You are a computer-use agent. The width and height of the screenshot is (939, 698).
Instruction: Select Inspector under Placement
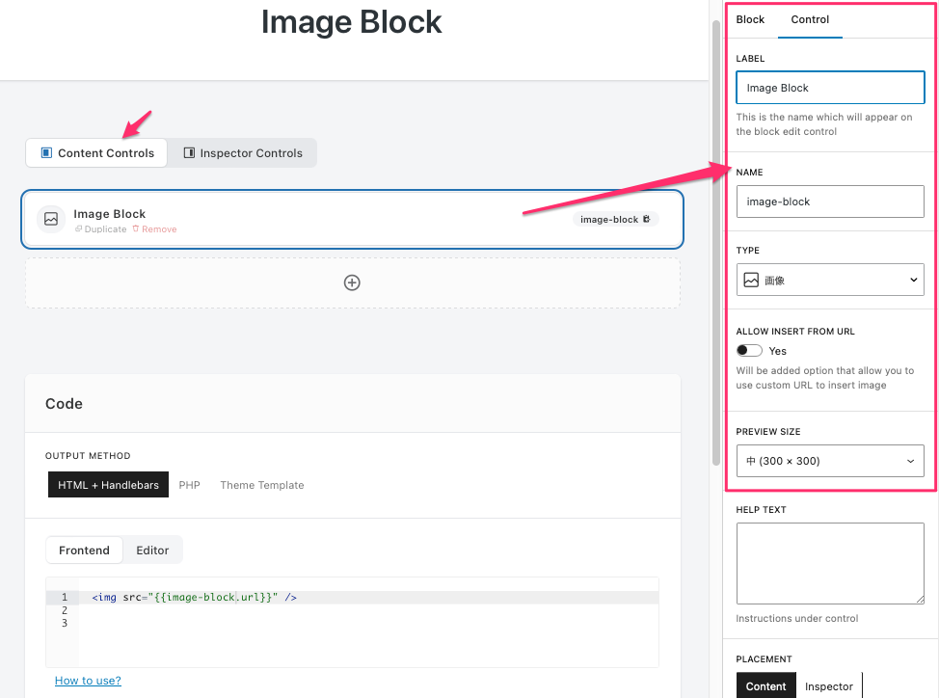[x=828, y=685]
